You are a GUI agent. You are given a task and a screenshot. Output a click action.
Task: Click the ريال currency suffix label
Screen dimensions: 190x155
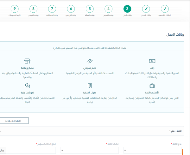(2, 150)
